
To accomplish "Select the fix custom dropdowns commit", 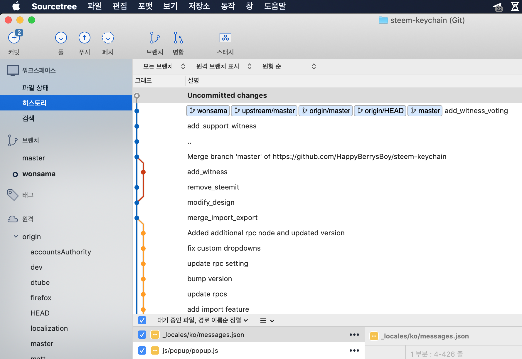I will tap(327, 248).
